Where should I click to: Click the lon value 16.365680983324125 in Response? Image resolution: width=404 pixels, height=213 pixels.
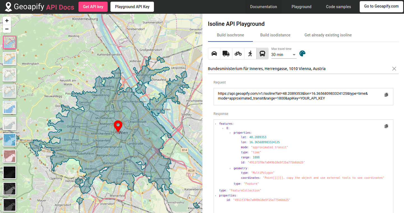click(264, 142)
